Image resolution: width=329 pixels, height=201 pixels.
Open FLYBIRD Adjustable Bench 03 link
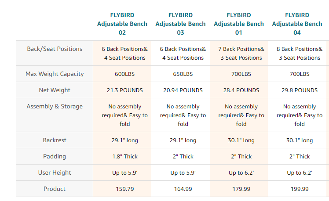point(180,24)
